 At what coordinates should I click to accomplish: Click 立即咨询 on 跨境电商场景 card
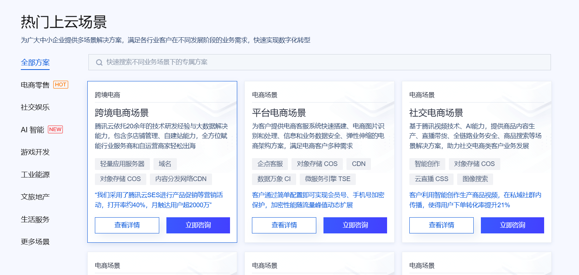[198, 225]
